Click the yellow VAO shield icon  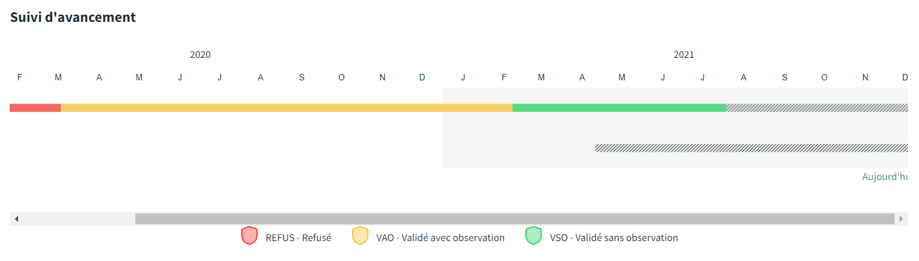(360, 236)
